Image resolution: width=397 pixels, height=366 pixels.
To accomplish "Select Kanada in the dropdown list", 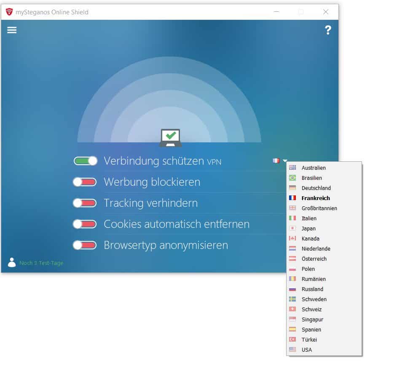I will [324, 238].
